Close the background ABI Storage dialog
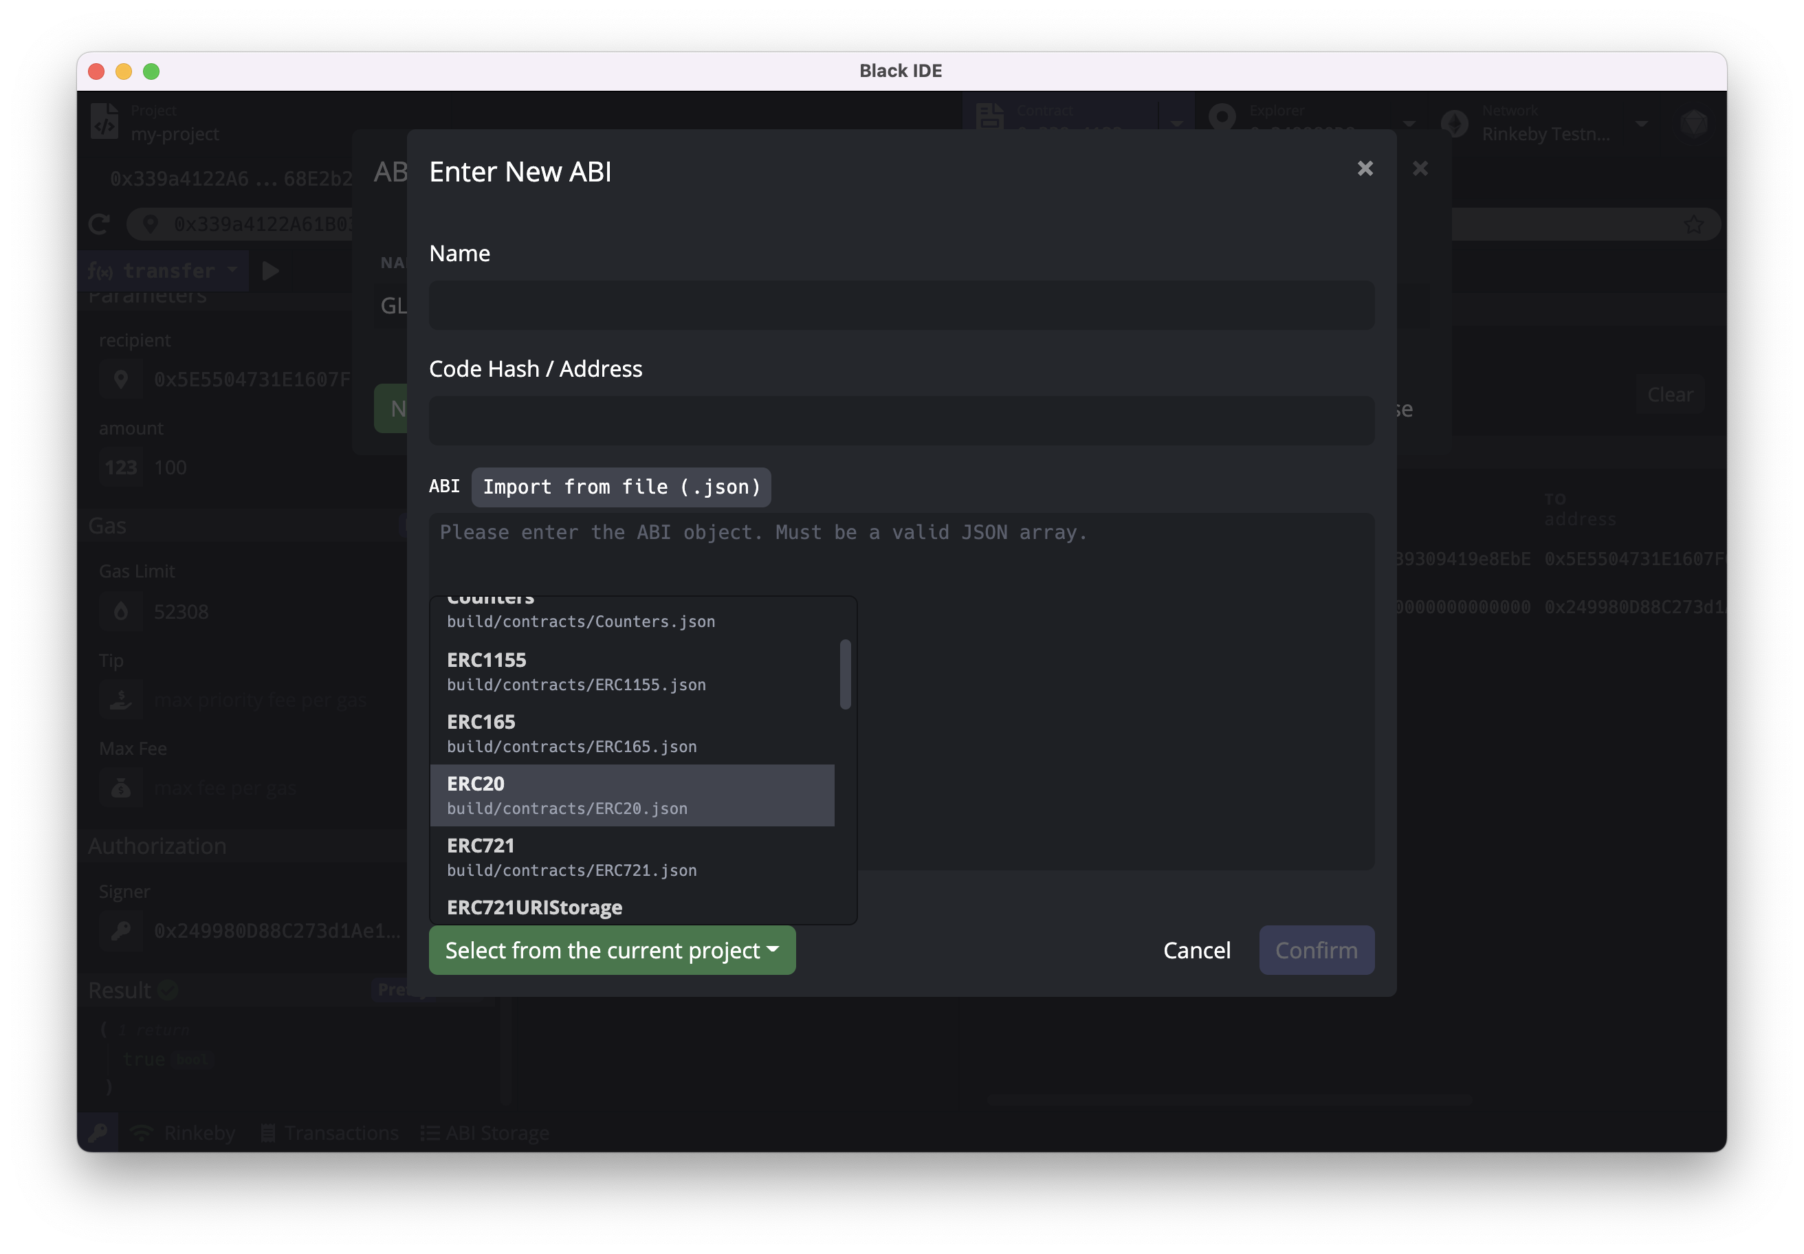 point(1420,168)
